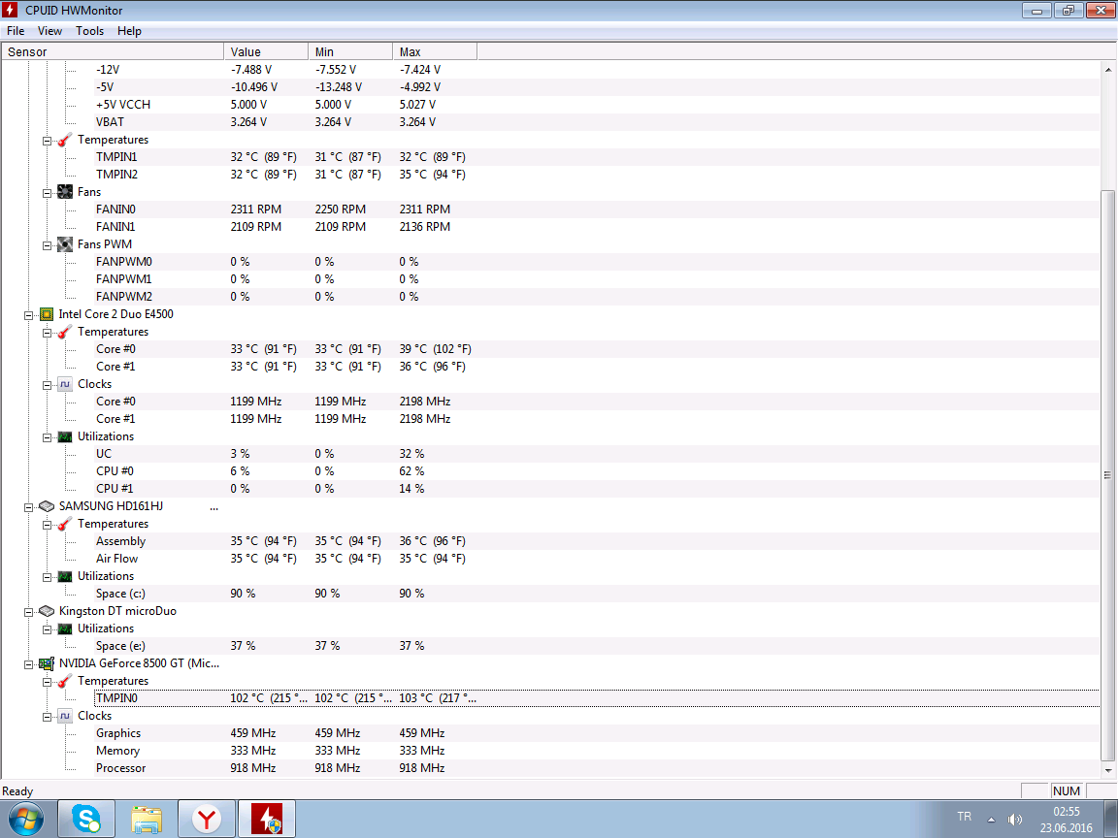The width and height of the screenshot is (1118, 838).
Task: Select the Space (e:) utilization row
Action: pyautogui.click(x=597, y=646)
